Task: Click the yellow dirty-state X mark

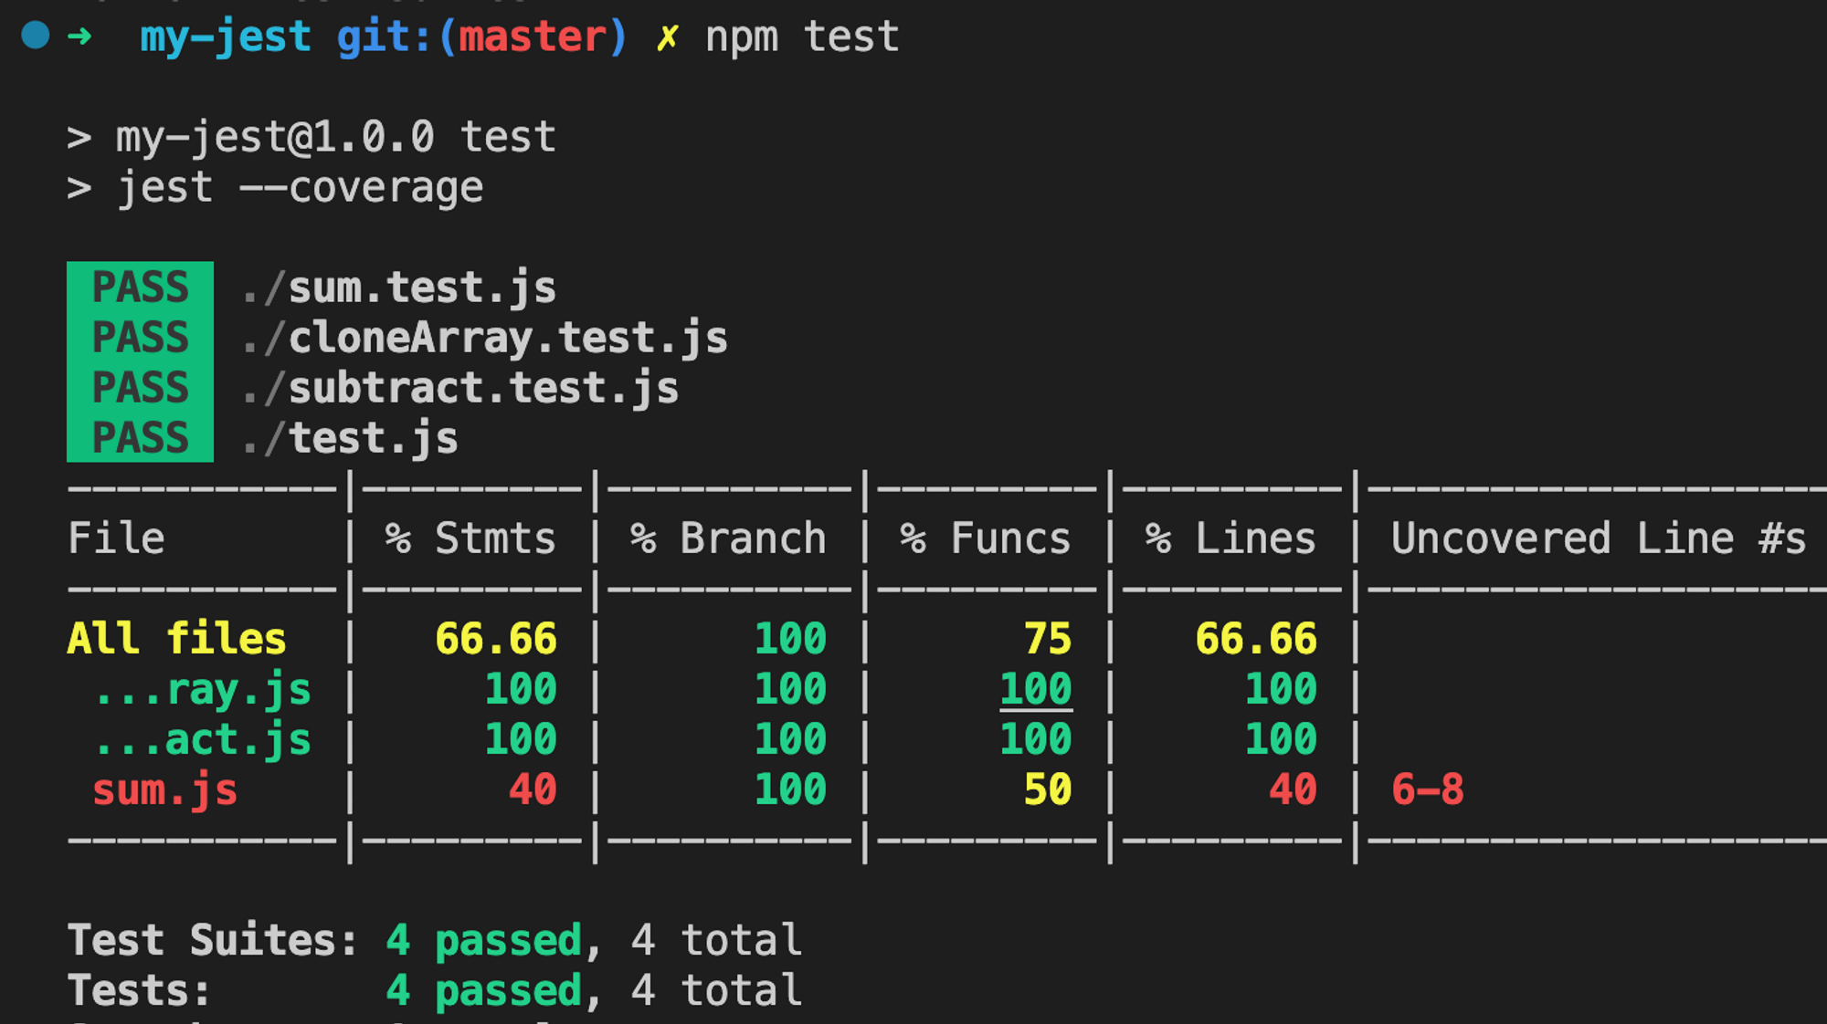Action: (667, 37)
